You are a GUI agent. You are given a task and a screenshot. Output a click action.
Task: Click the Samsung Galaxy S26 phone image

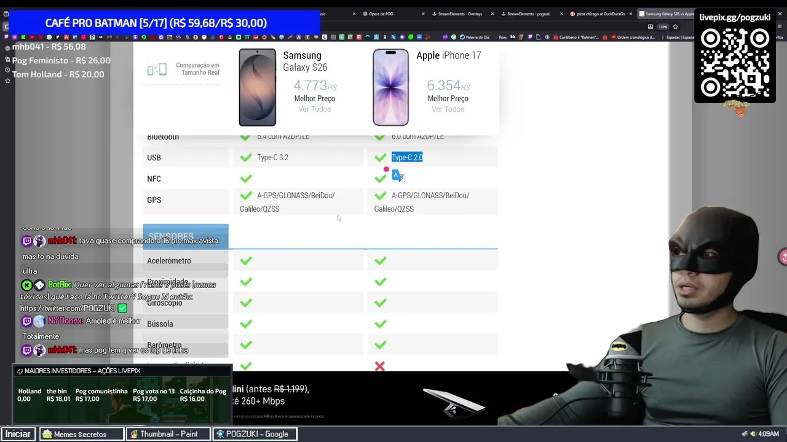257,87
